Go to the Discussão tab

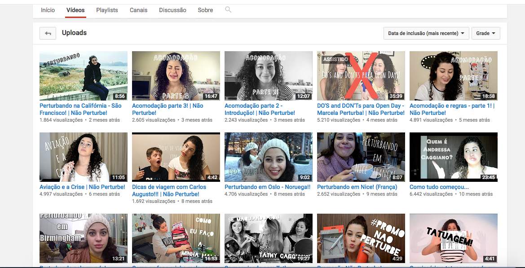point(173,10)
